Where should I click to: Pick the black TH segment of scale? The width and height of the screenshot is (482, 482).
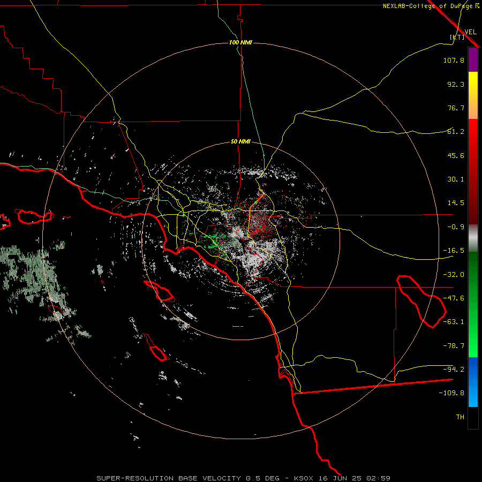point(473,418)
